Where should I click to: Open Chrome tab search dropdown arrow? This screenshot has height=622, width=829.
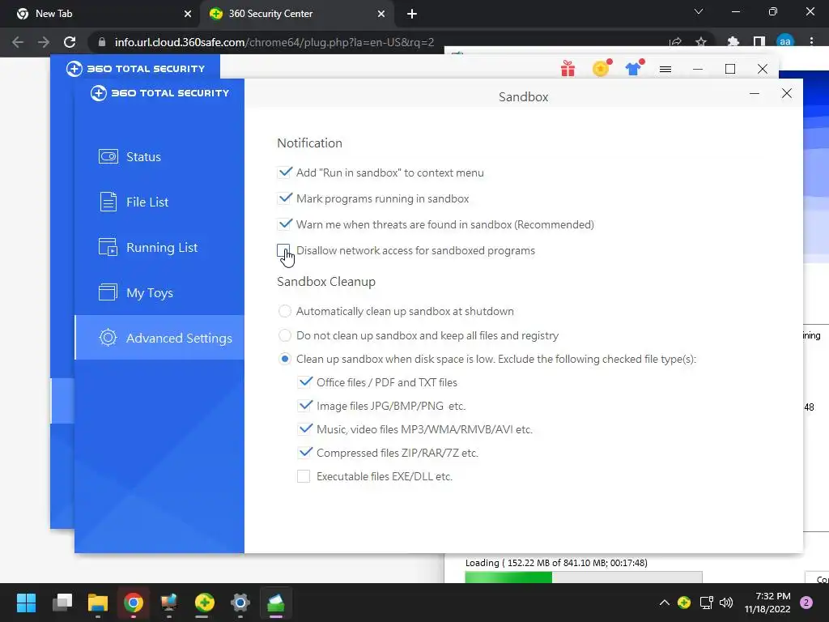pyautogui.click(x=699, y=11)
